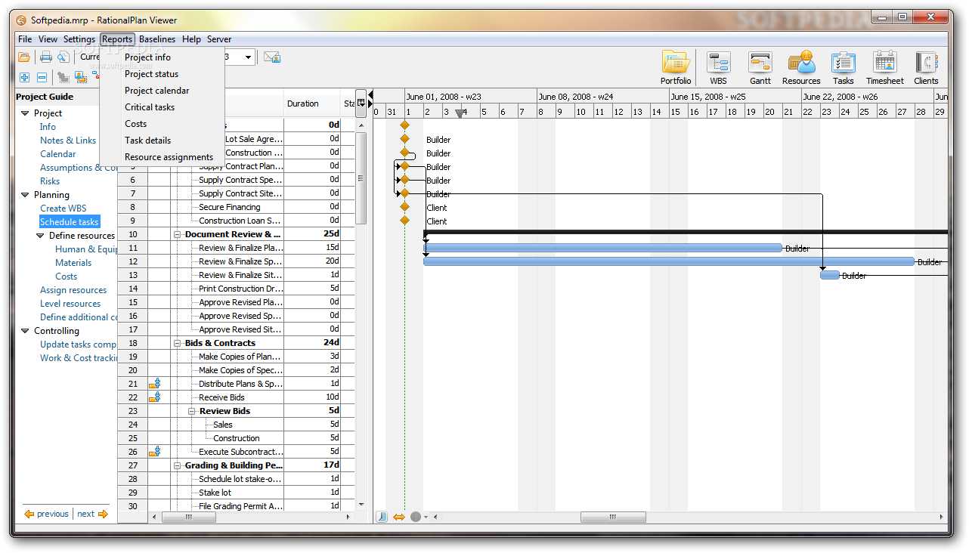This screenshot has height=553, width=969.
Task: Collapse the Grading & Building task group
Action: point(178,465)
